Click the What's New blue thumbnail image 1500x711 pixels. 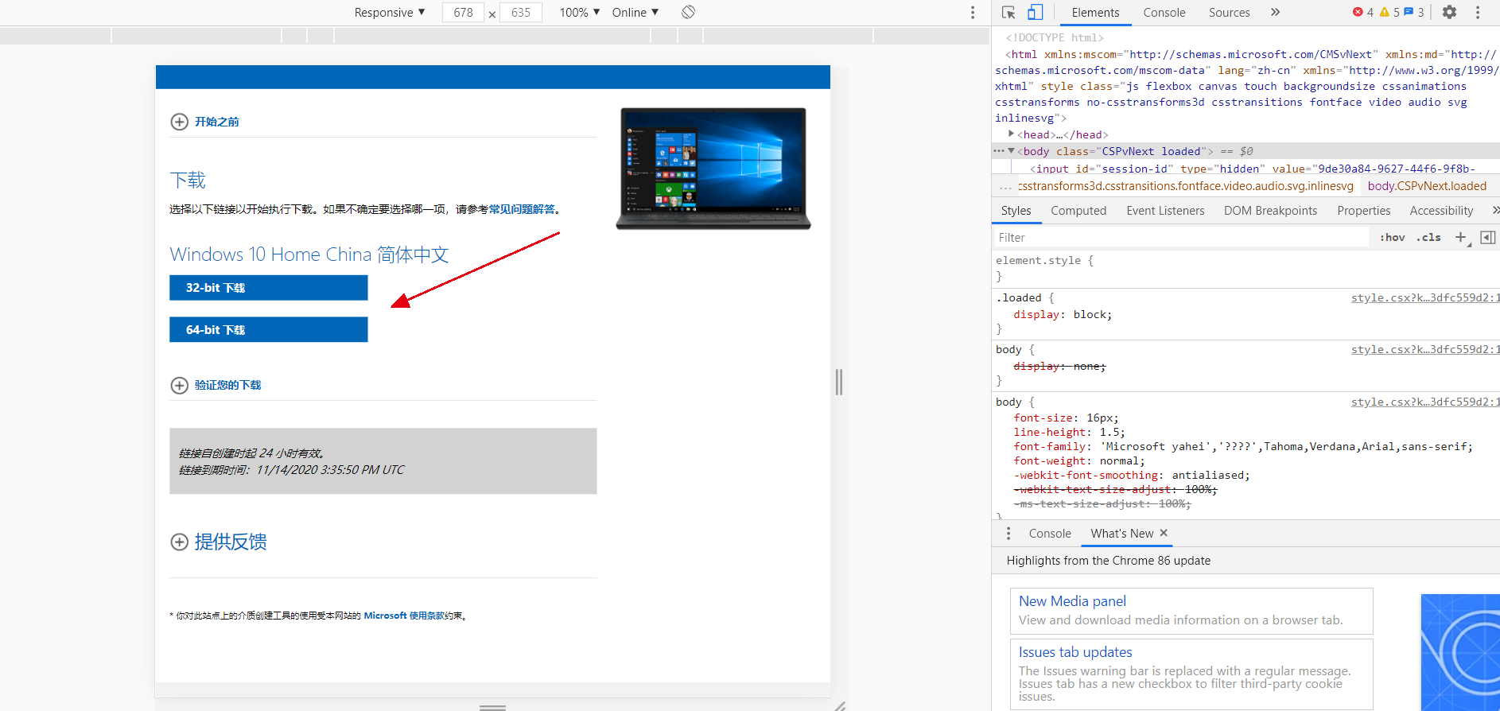point(1460,652)
